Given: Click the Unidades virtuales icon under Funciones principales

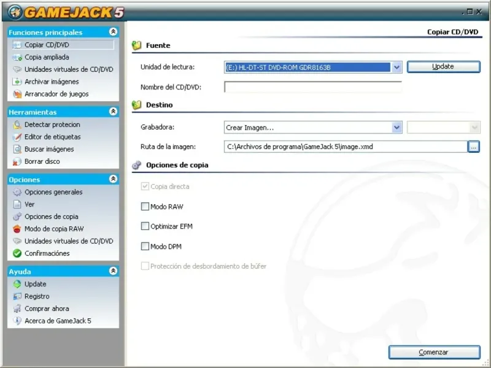Looking at the screenshot, I should coord(17,69).
